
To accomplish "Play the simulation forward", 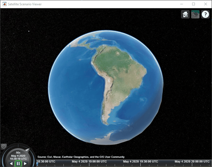I will pos(25,164).
